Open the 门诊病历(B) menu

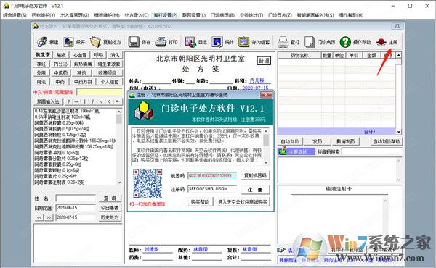[222, 15]
